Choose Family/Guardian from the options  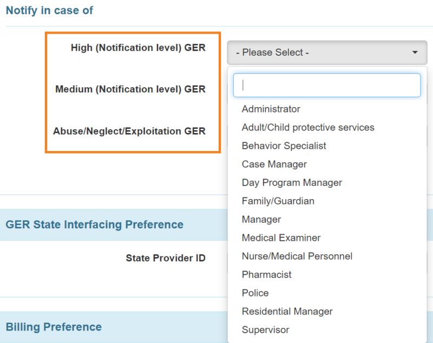[278, 201]
